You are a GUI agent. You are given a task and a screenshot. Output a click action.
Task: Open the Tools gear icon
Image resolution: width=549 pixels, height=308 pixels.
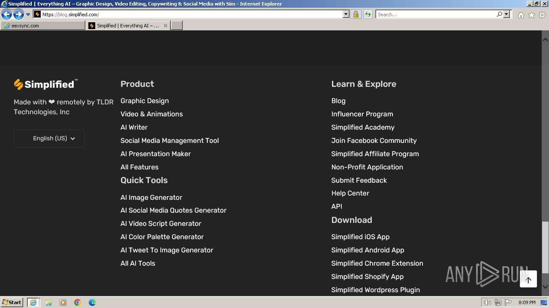pyautogui.click(x=542, y=15)
